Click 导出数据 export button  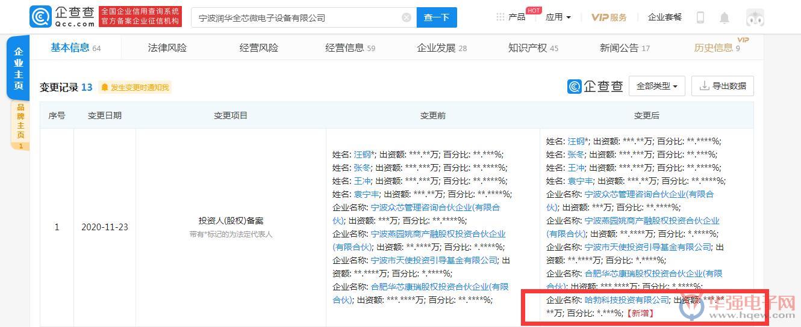[x=723, y=86]
